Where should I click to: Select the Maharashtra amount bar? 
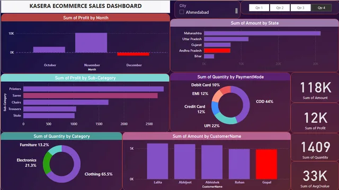tap(262, 33)
